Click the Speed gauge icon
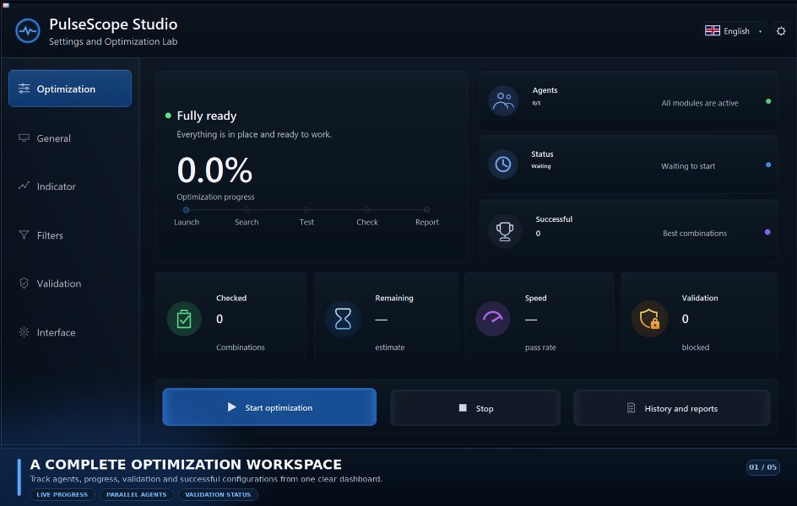Screen dimensions: 797x506 point(492,319)
